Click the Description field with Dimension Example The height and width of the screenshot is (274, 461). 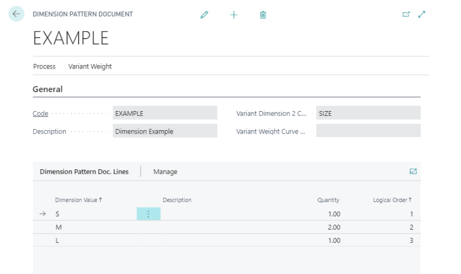pyautogui.click(x=165, y=131)
